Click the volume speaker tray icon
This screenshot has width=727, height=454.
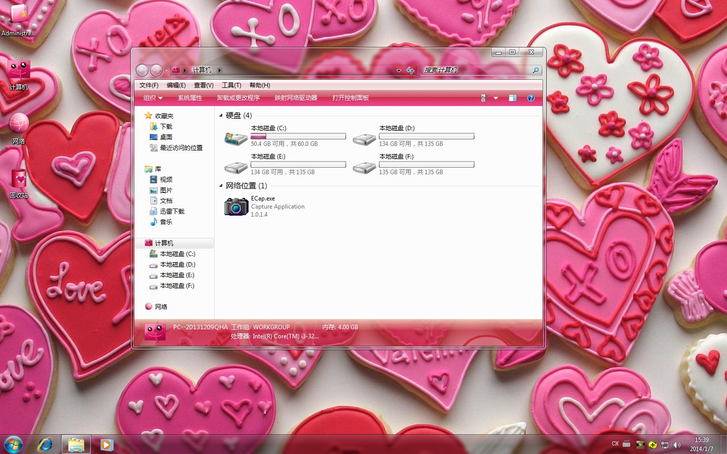(x=677, y=444)
